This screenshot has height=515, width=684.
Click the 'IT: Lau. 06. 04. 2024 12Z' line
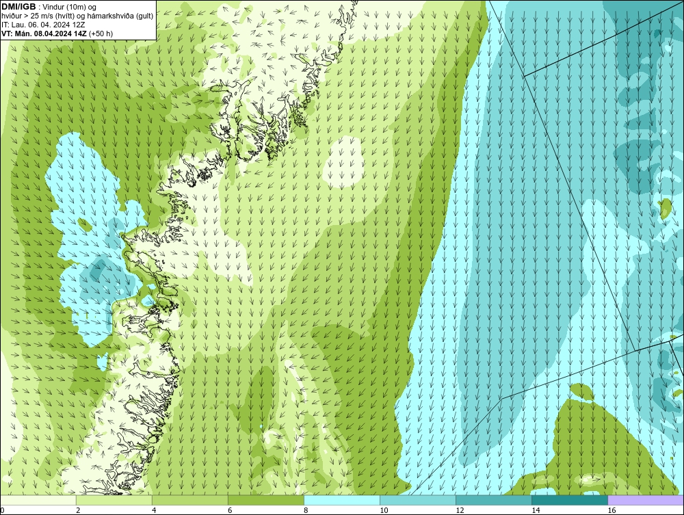click(44, 25)
